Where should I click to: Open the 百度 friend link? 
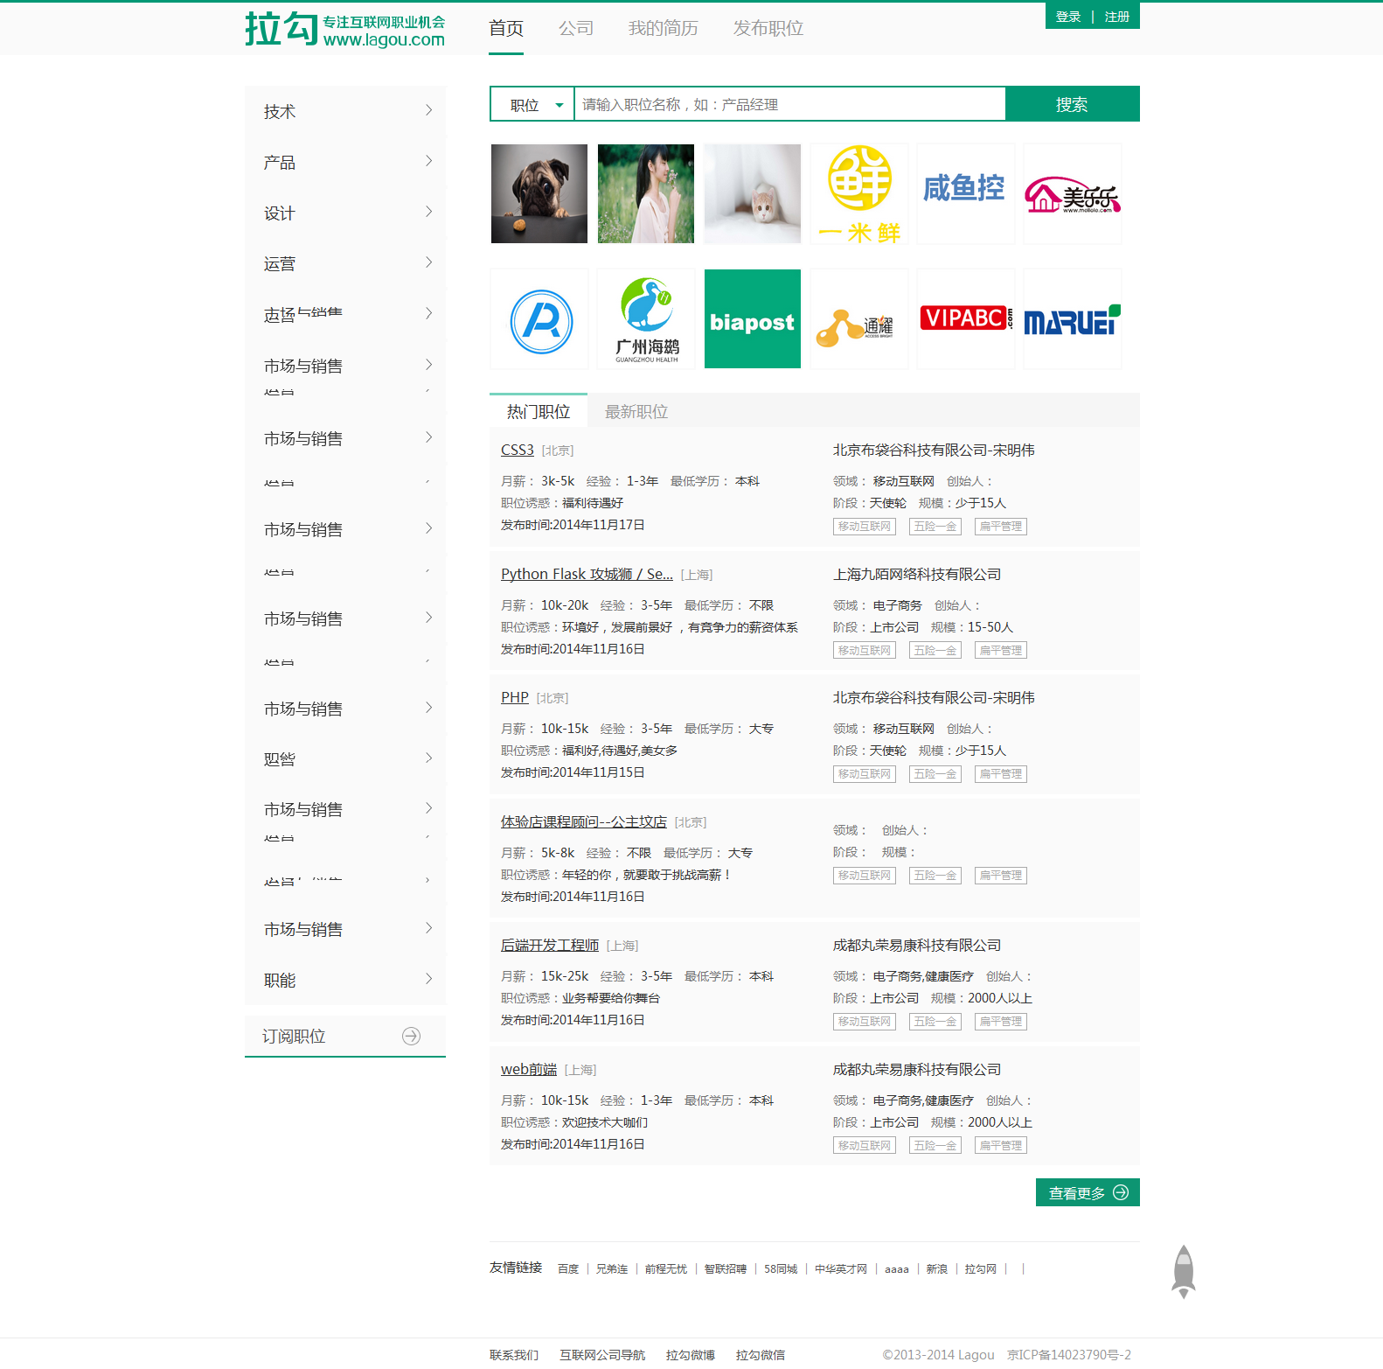pyautogui.click(x=568, y=1268)
